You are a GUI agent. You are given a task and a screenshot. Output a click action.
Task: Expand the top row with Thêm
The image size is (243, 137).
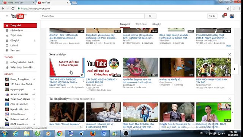click(228, 46)
